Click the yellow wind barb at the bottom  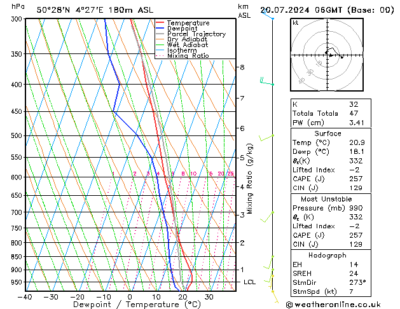[x=275, y=295]
